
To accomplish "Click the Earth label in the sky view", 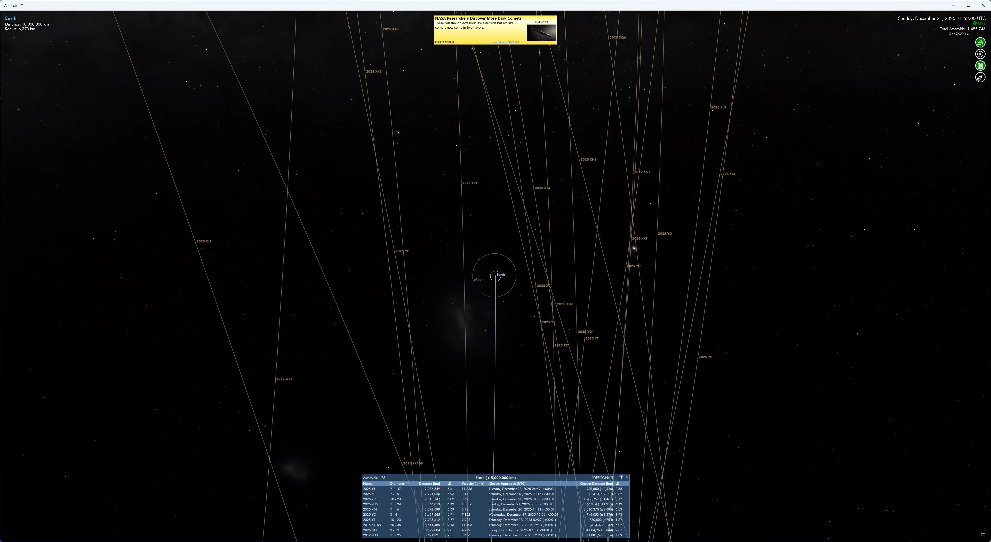I will pyautogui.click(x=500, y=275).
